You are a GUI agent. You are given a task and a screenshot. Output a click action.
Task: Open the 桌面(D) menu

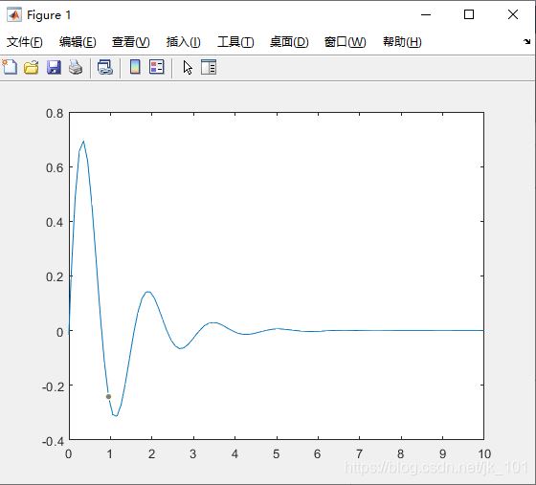[x=289, y=42]
